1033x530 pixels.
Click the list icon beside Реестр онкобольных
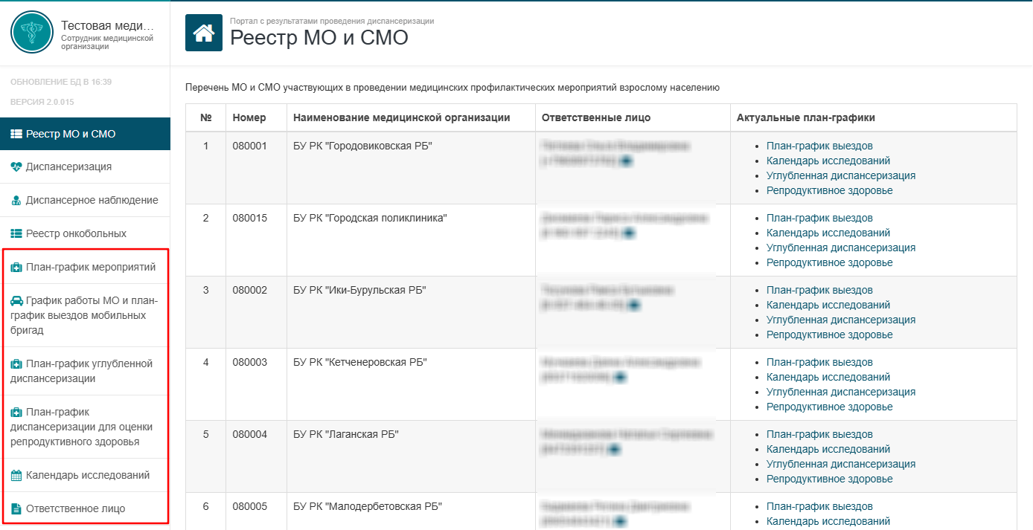click(x=16, y=234)
